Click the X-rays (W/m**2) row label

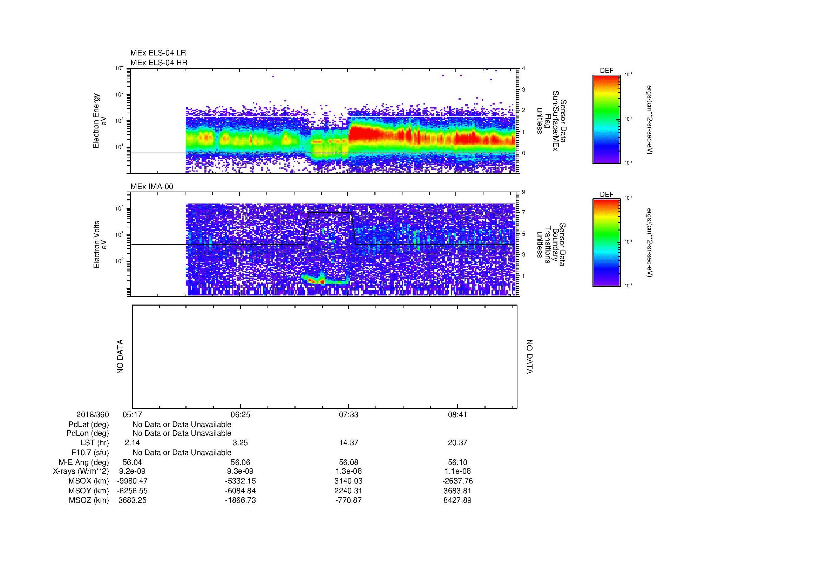click(81, 471)
